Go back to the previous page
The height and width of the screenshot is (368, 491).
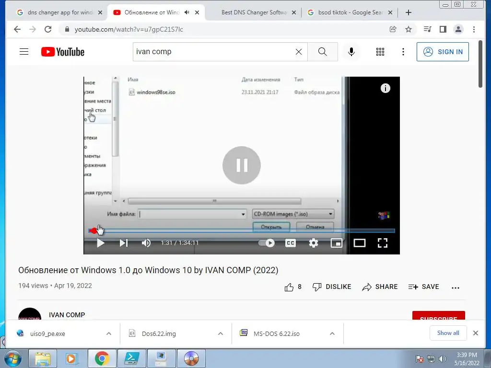click(17, 29)
